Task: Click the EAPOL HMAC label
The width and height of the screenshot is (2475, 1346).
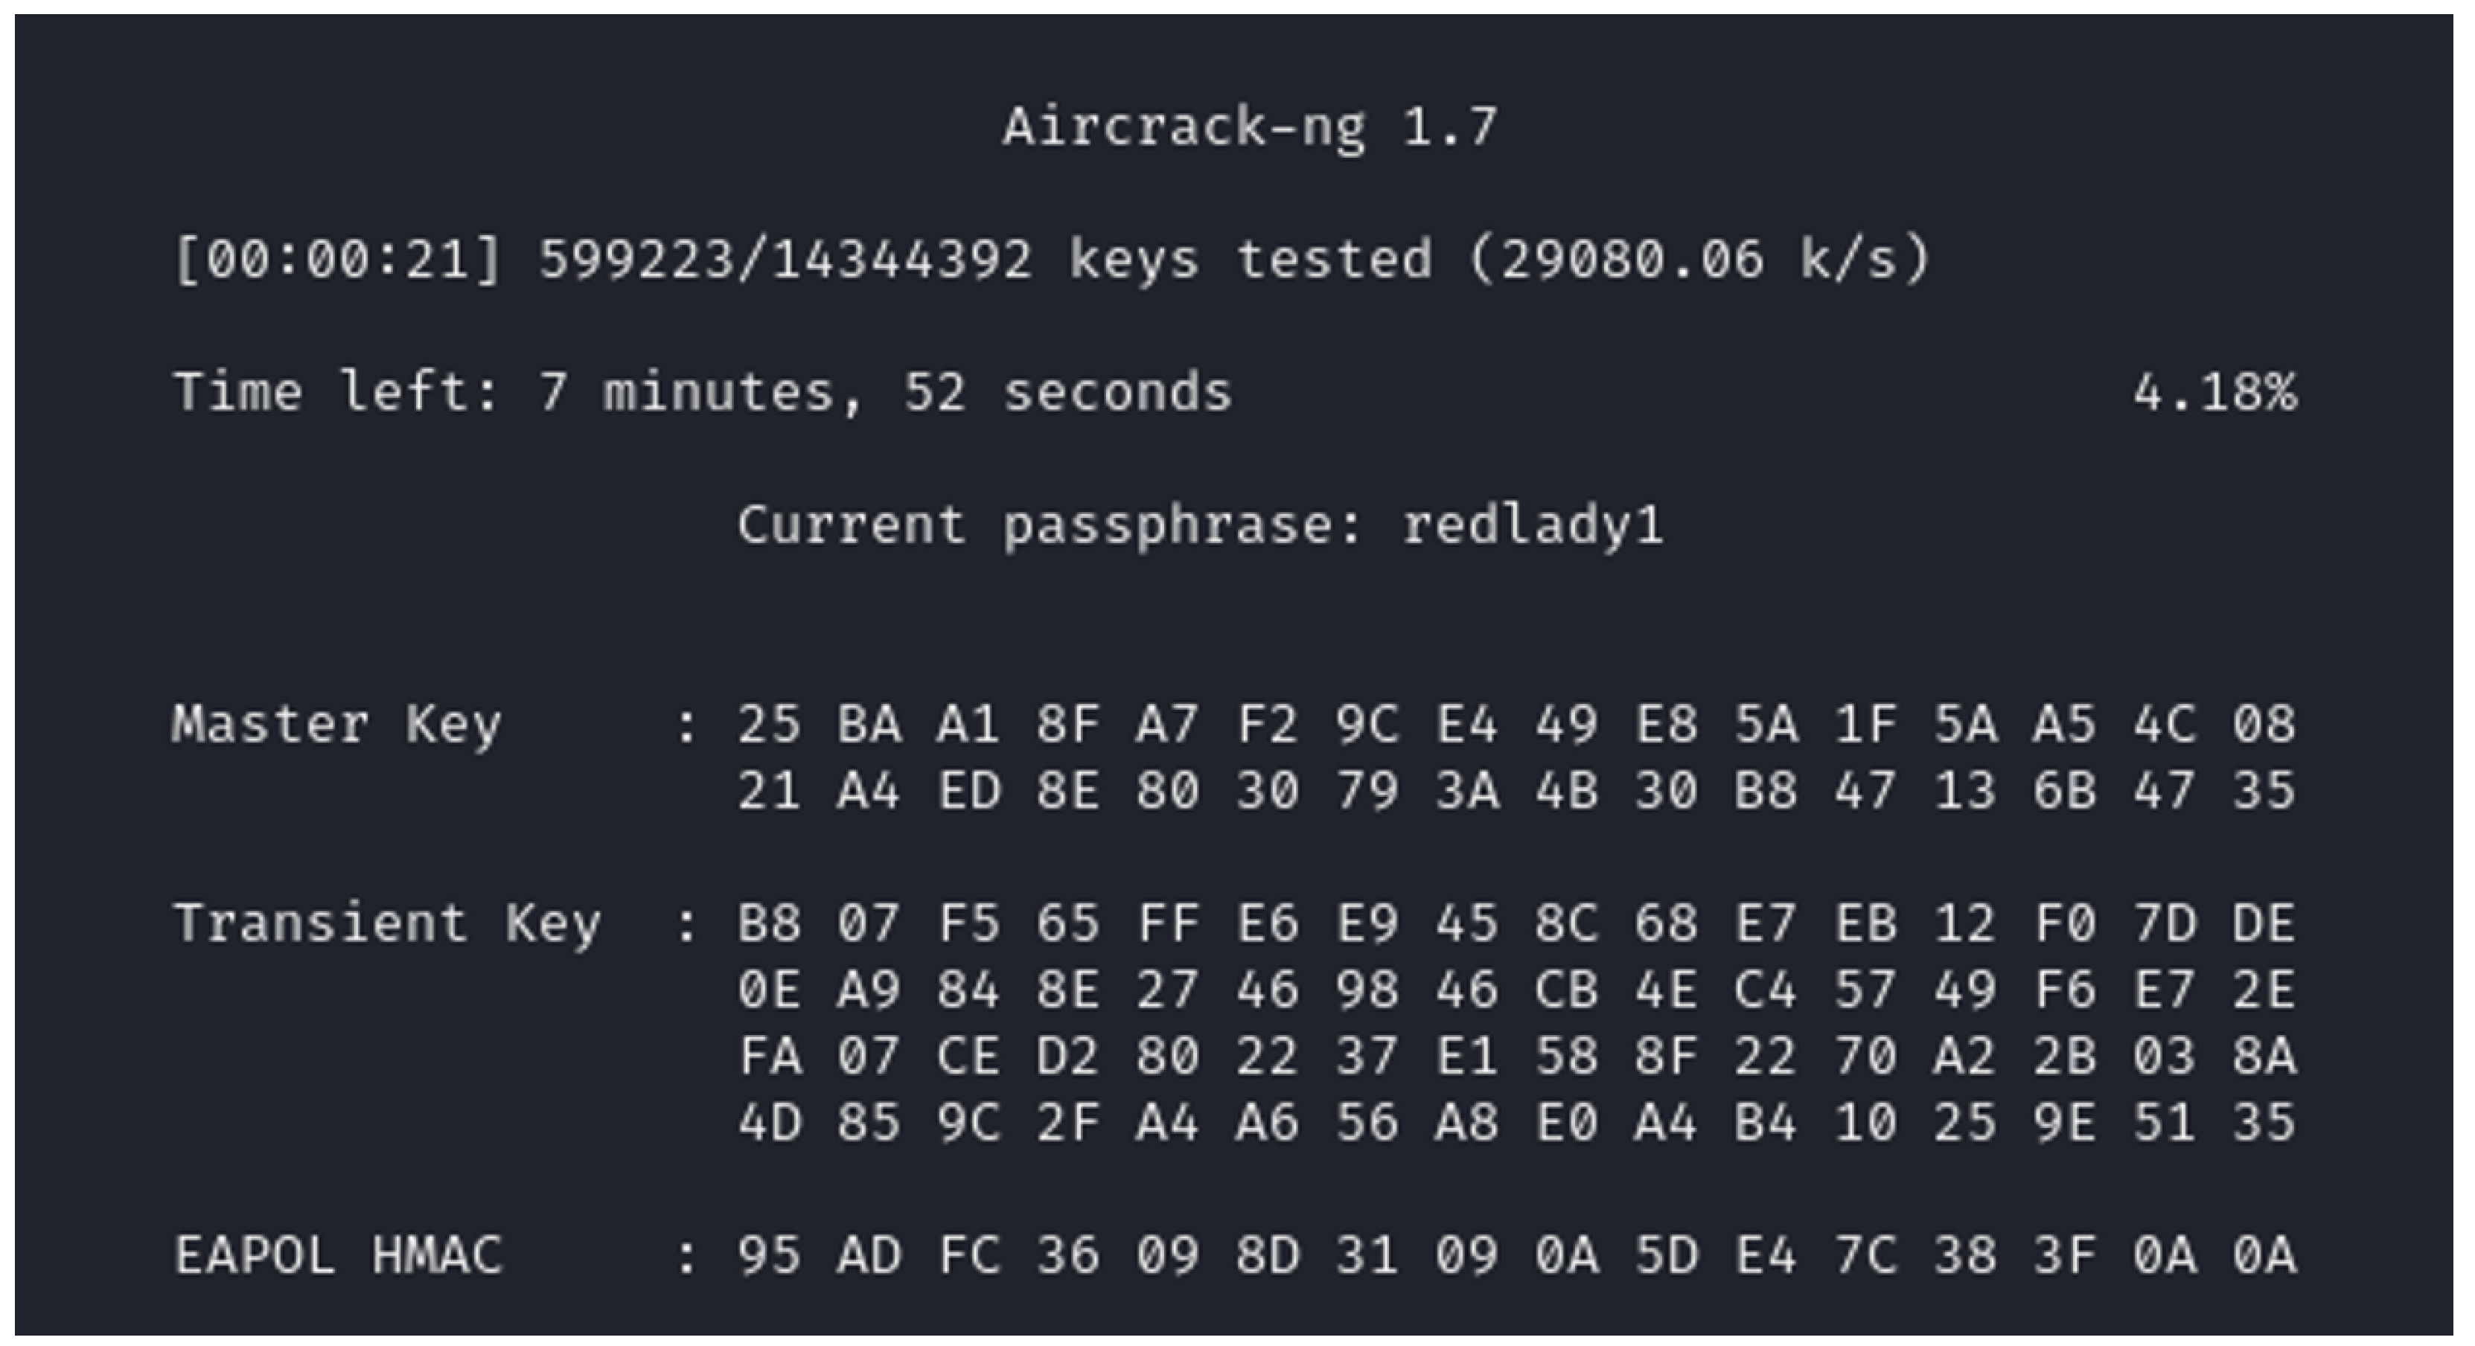Action: pyautogui.click(x=338, y=1254)
